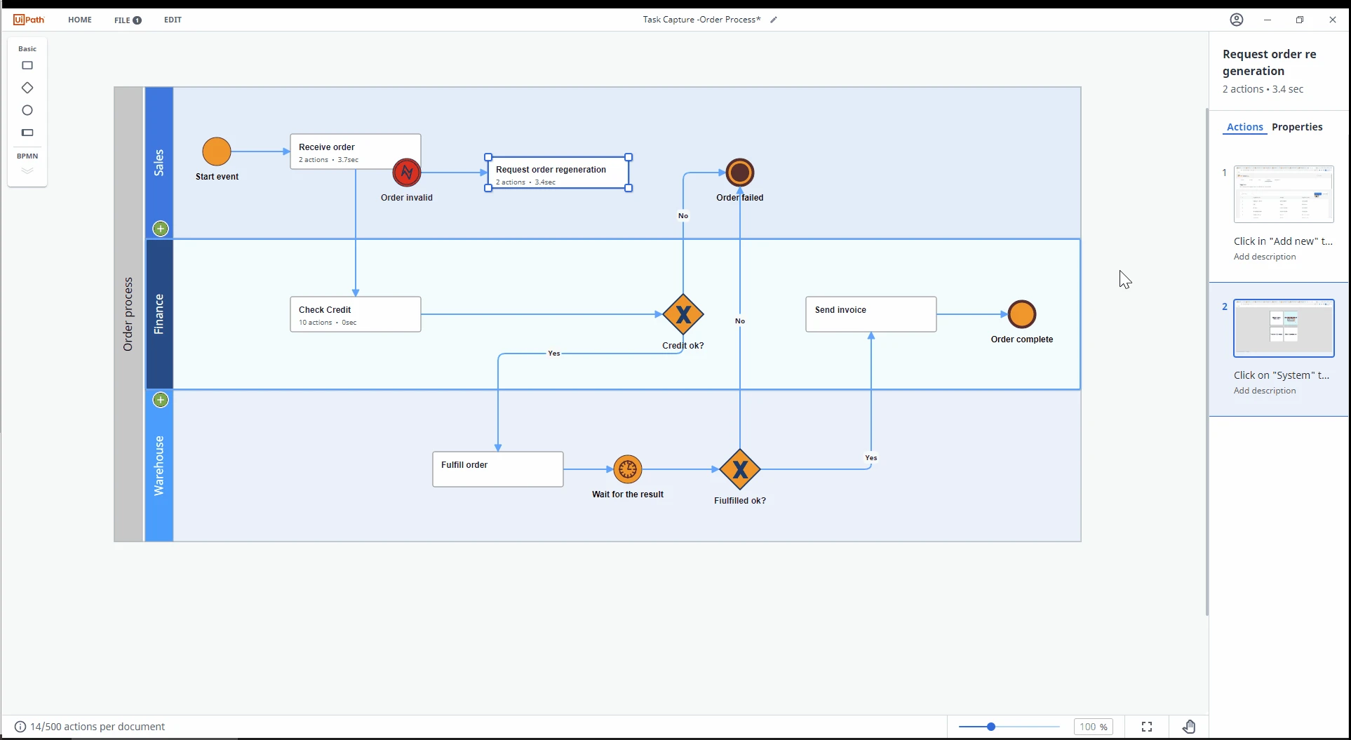Switch to the Properties tab
Image resolution: width=1351 pixels, height=740 pixels.
(x=1297, y=127)
